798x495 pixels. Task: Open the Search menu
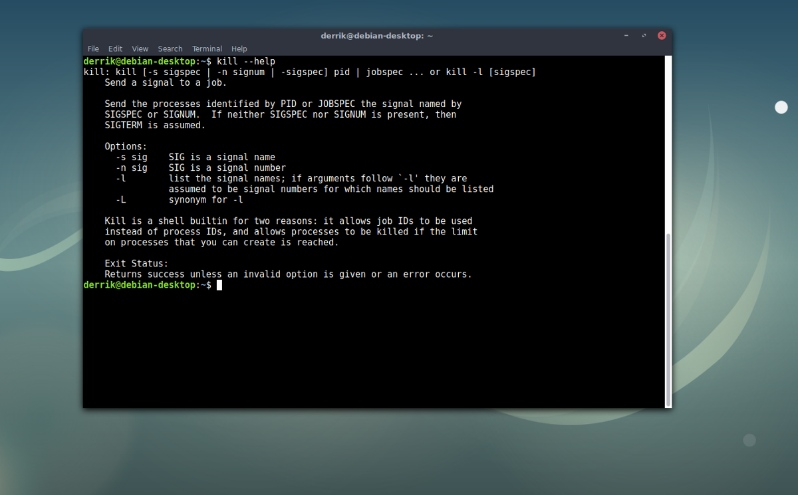[170, 49]
